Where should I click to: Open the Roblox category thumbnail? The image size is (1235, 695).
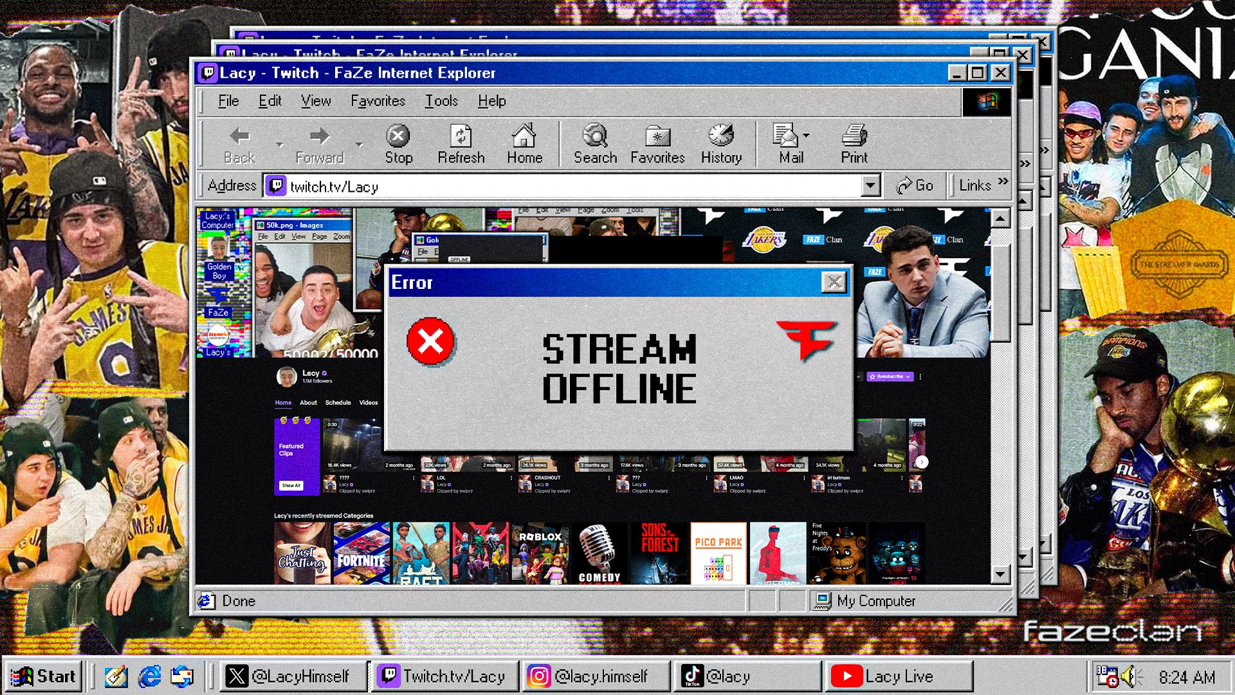click(540, 553)
